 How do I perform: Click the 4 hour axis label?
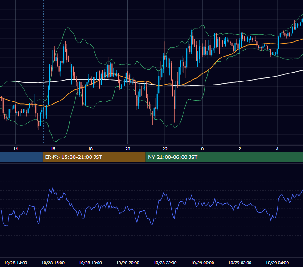click(x=277, y=149)
